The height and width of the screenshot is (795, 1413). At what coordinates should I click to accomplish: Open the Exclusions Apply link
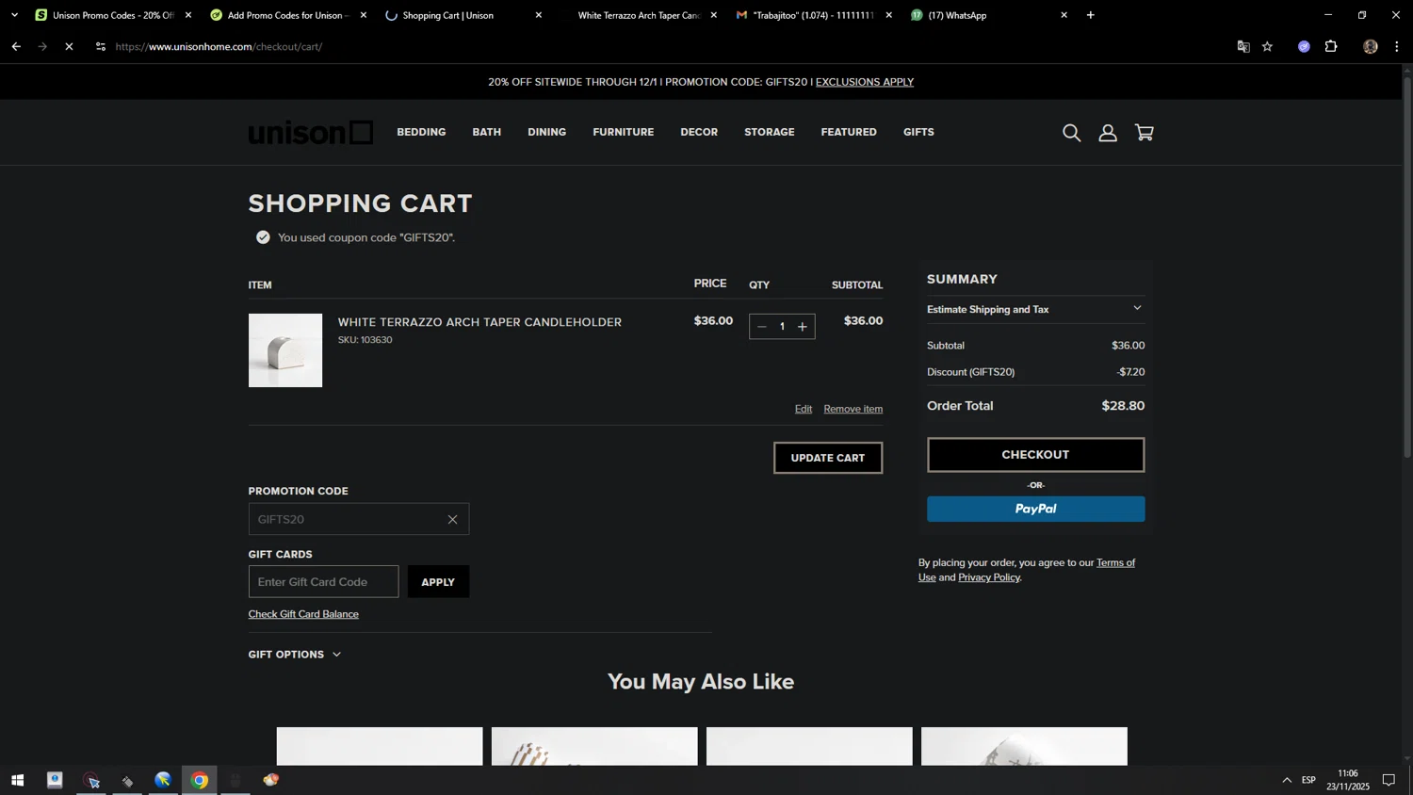click(865, 82)
